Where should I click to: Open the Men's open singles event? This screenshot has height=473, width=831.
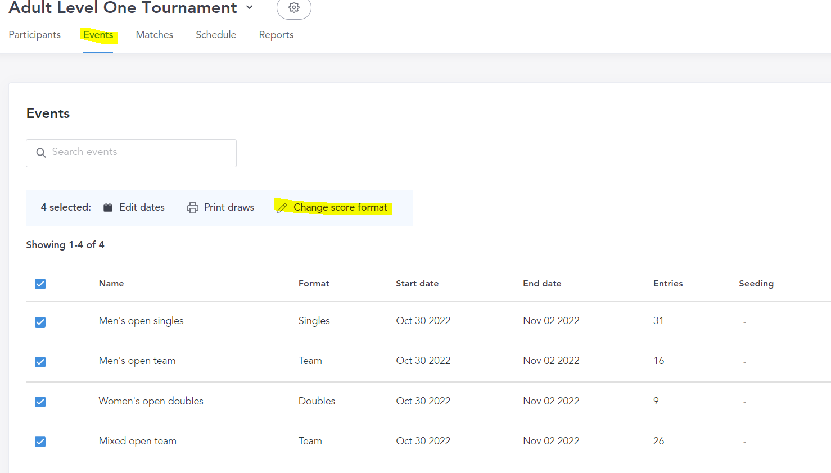[x=141, y=321]
